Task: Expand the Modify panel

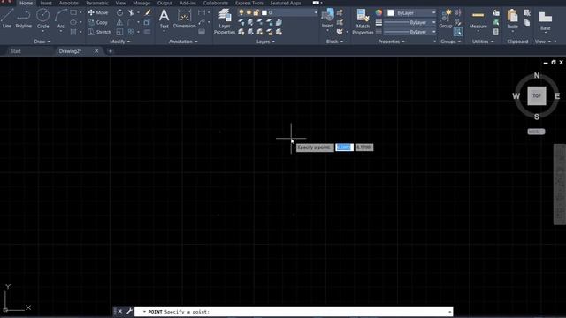Action: click(x=120, y=42)
